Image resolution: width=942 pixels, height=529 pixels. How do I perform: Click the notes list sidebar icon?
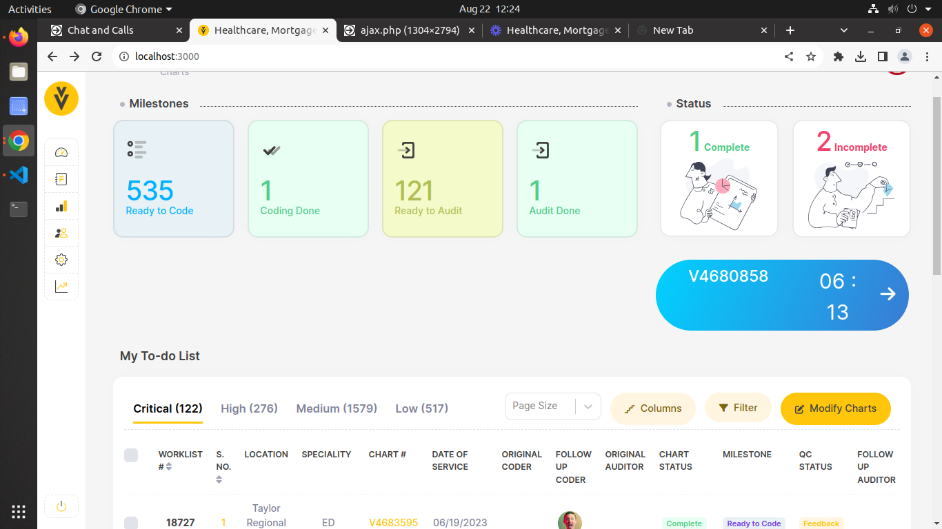(x=61, y=180)
